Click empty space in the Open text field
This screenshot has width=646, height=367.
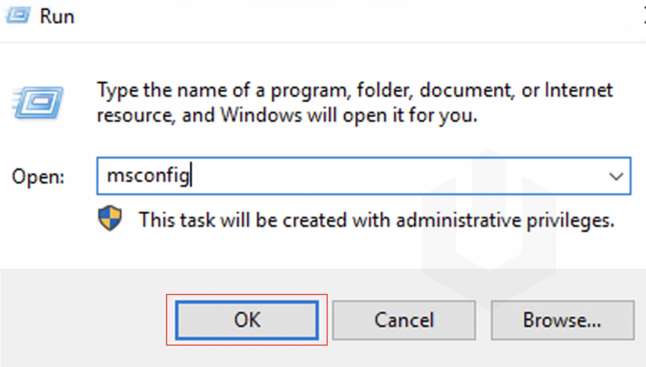[x=391, y=177]
